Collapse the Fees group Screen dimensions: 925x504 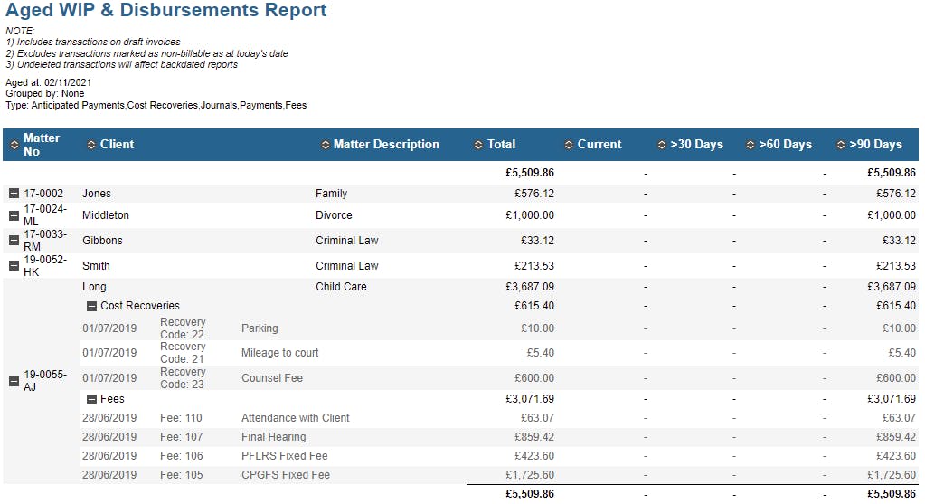point(91,399)
